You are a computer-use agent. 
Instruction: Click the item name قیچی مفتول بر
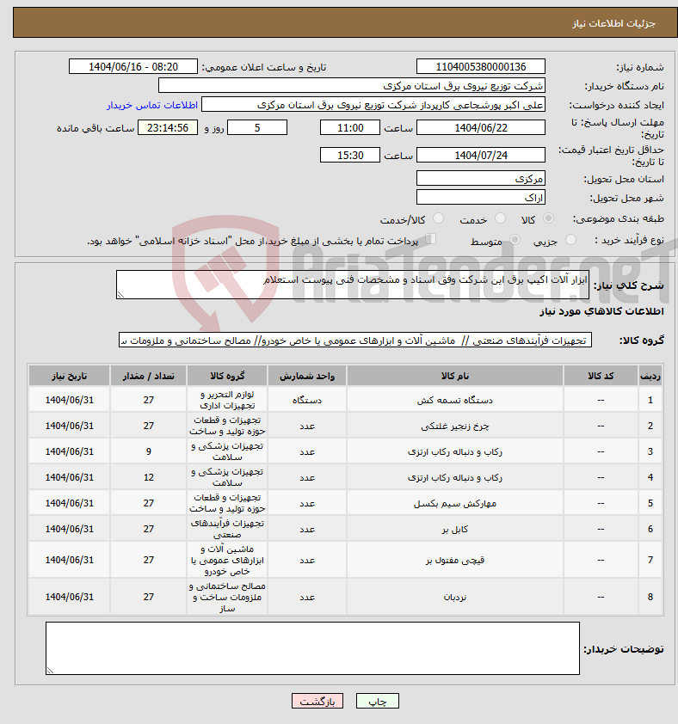click(455, 561)
